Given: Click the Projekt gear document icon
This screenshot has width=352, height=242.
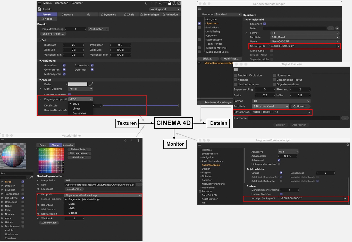Looking at the screenshot, I should pyautogui.click(x=39, y=9).
